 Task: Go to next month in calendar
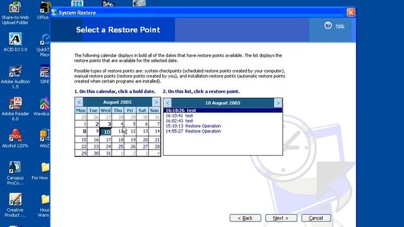pos(156,102)
